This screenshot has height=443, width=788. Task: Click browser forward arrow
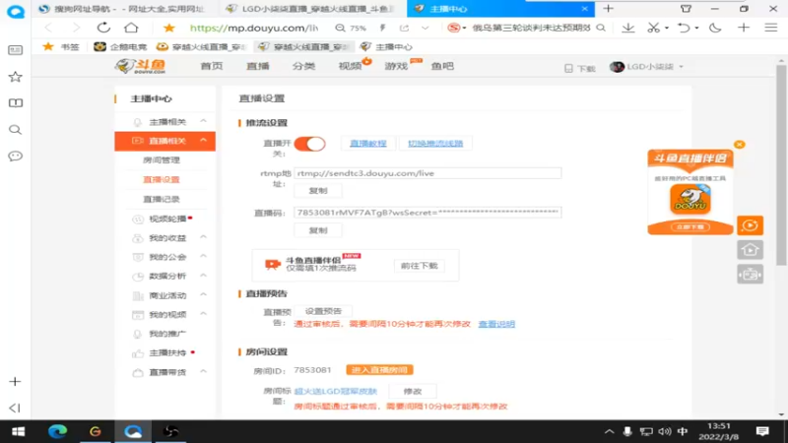[76, 28]
